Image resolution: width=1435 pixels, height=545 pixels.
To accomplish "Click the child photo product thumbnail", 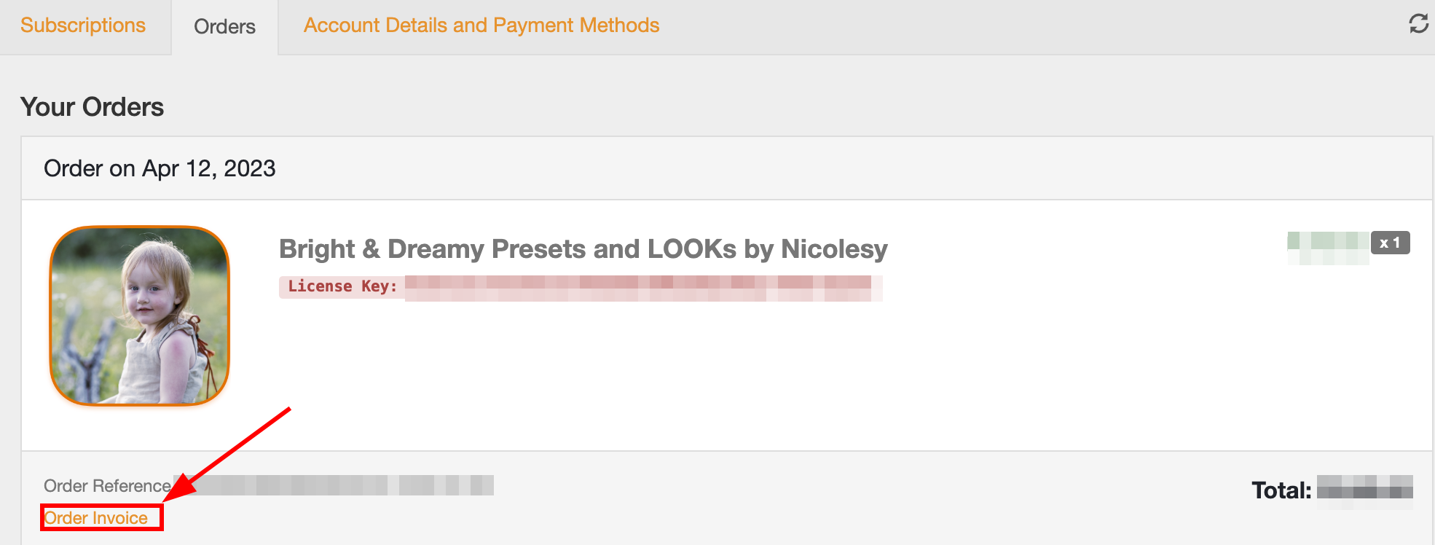I will click(139, 315).
